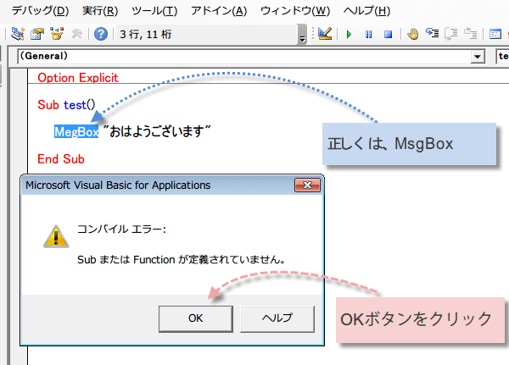Click the End Sub code line
This screenshot has height=365, width=509.
pos(61,159)
